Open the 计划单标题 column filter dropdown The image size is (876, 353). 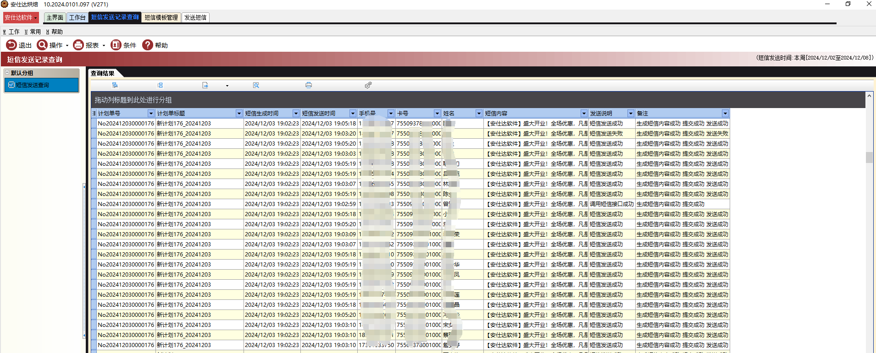click(239, 113)
